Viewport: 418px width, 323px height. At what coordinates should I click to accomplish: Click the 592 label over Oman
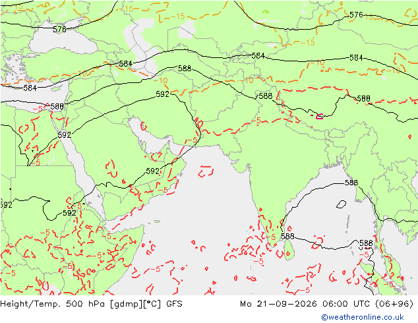pyautogui.click(x=153, y=171)
